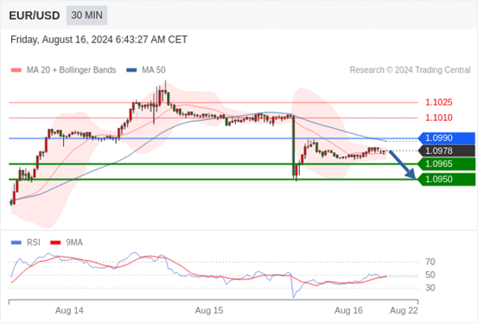The image size is (478, 324).
Task: Click the MA 20 + Bollinger Bands legend label
Action: 72,70
